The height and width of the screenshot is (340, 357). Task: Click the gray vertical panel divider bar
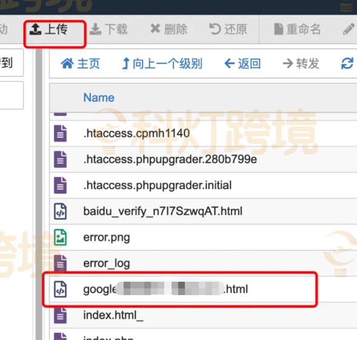[x=39, y=194]
